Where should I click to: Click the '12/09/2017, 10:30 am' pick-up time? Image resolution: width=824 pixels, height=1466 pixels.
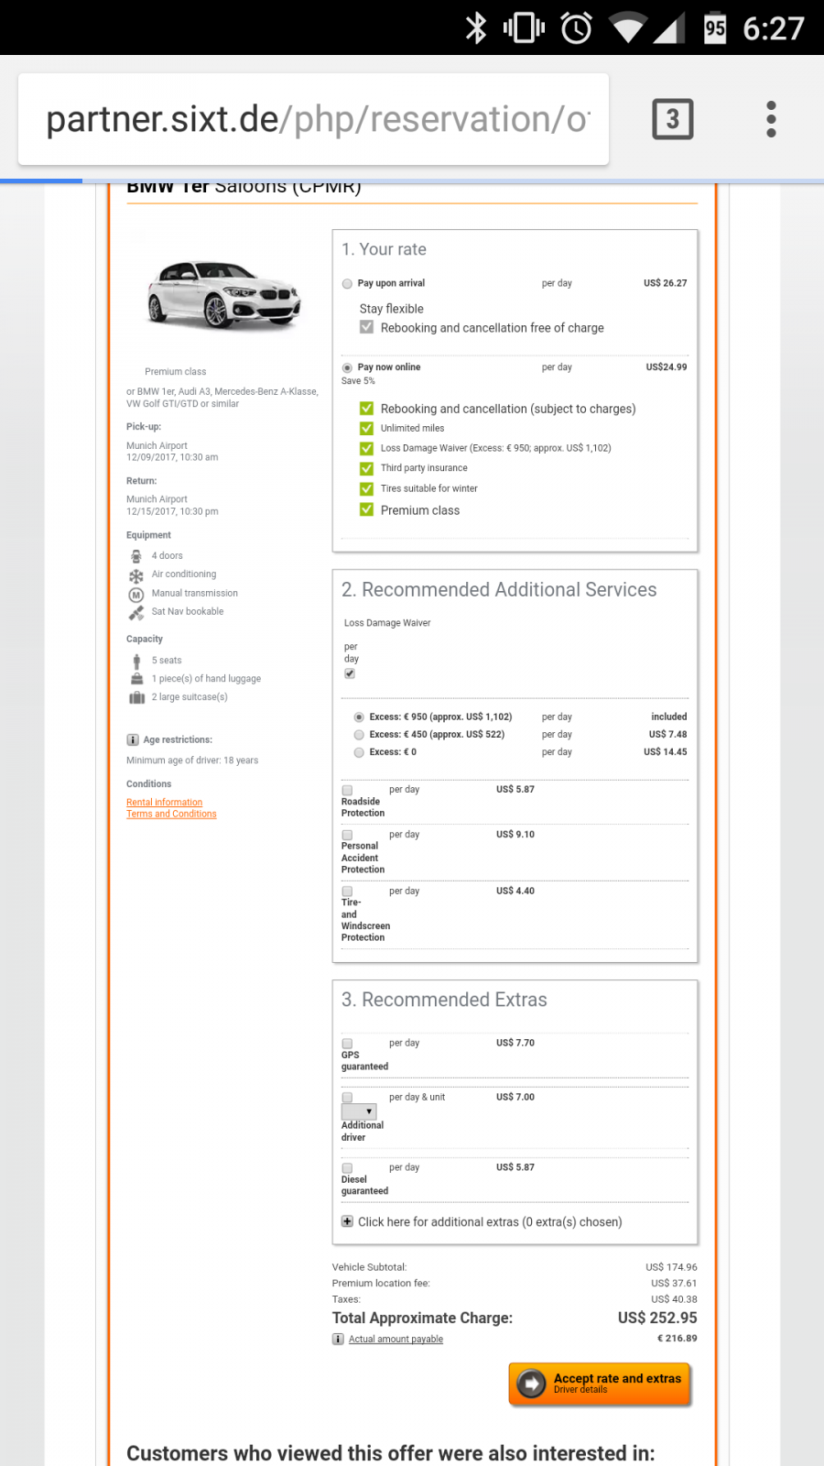point(172,457)
